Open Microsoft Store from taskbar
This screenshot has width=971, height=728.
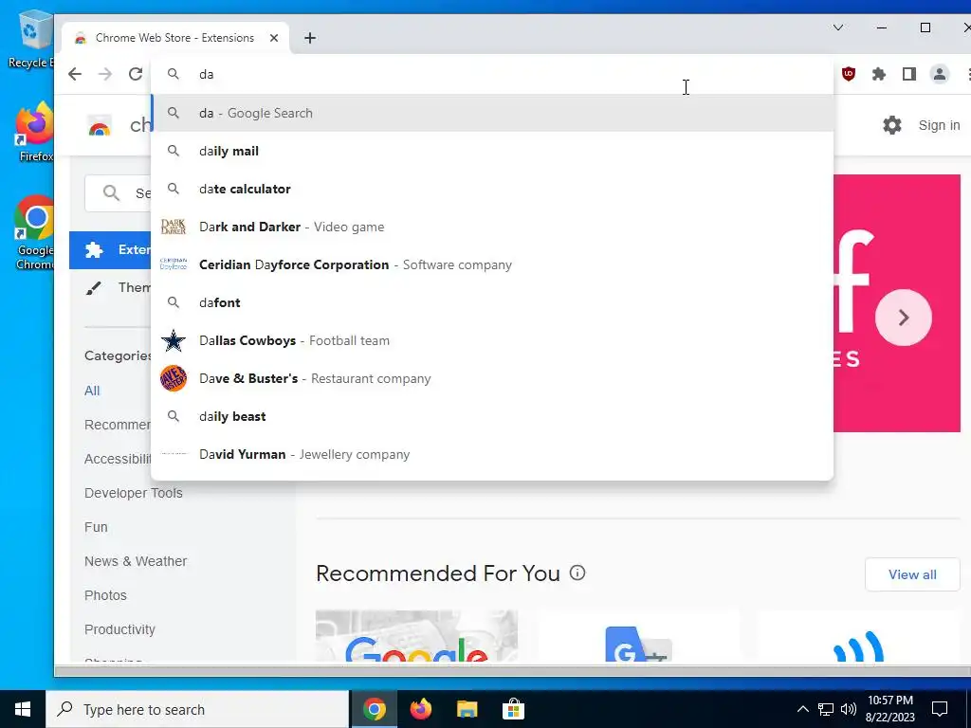coord(513,709)
